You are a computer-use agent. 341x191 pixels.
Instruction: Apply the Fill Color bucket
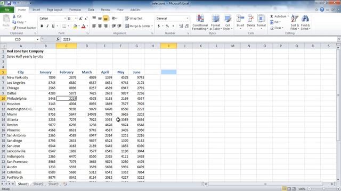tap(75, 26)
